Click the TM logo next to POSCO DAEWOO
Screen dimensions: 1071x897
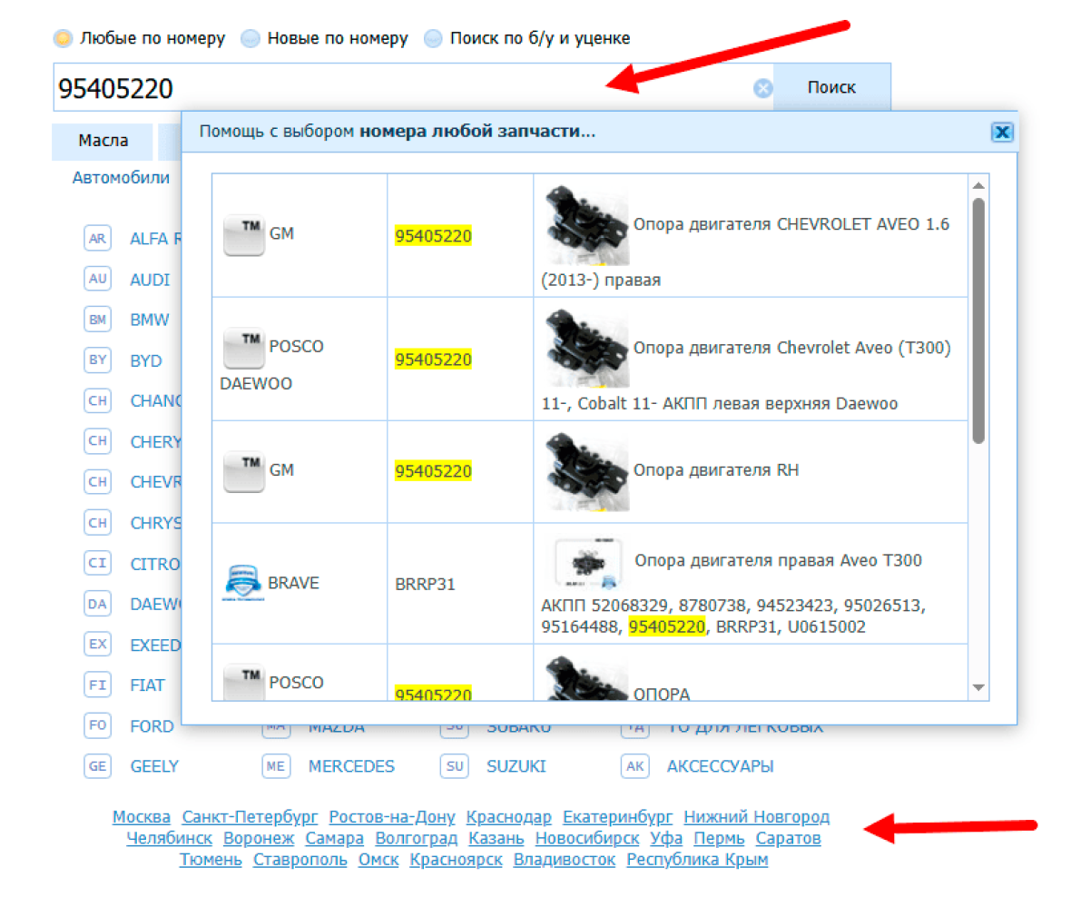(x=244, y=349)
